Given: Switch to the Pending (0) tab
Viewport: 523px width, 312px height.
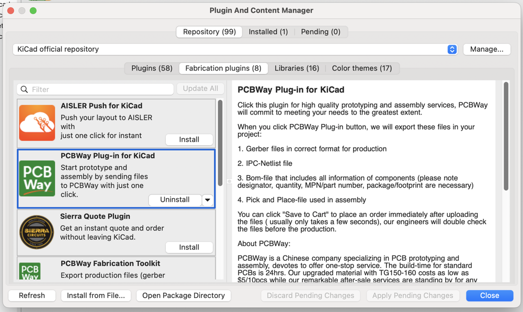Looking at the screenshot, I should (x=321, y=32).
